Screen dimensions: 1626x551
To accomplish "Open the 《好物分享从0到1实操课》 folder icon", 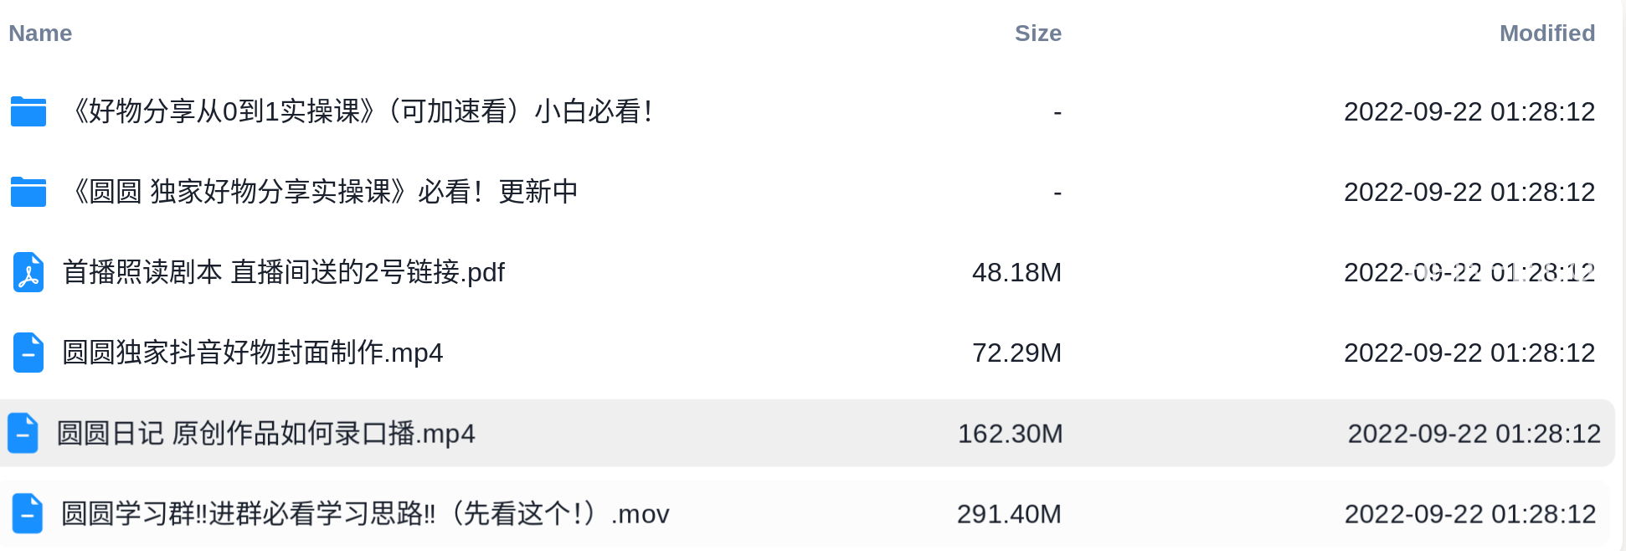I will pyautogui.click(x=28, y=111).
